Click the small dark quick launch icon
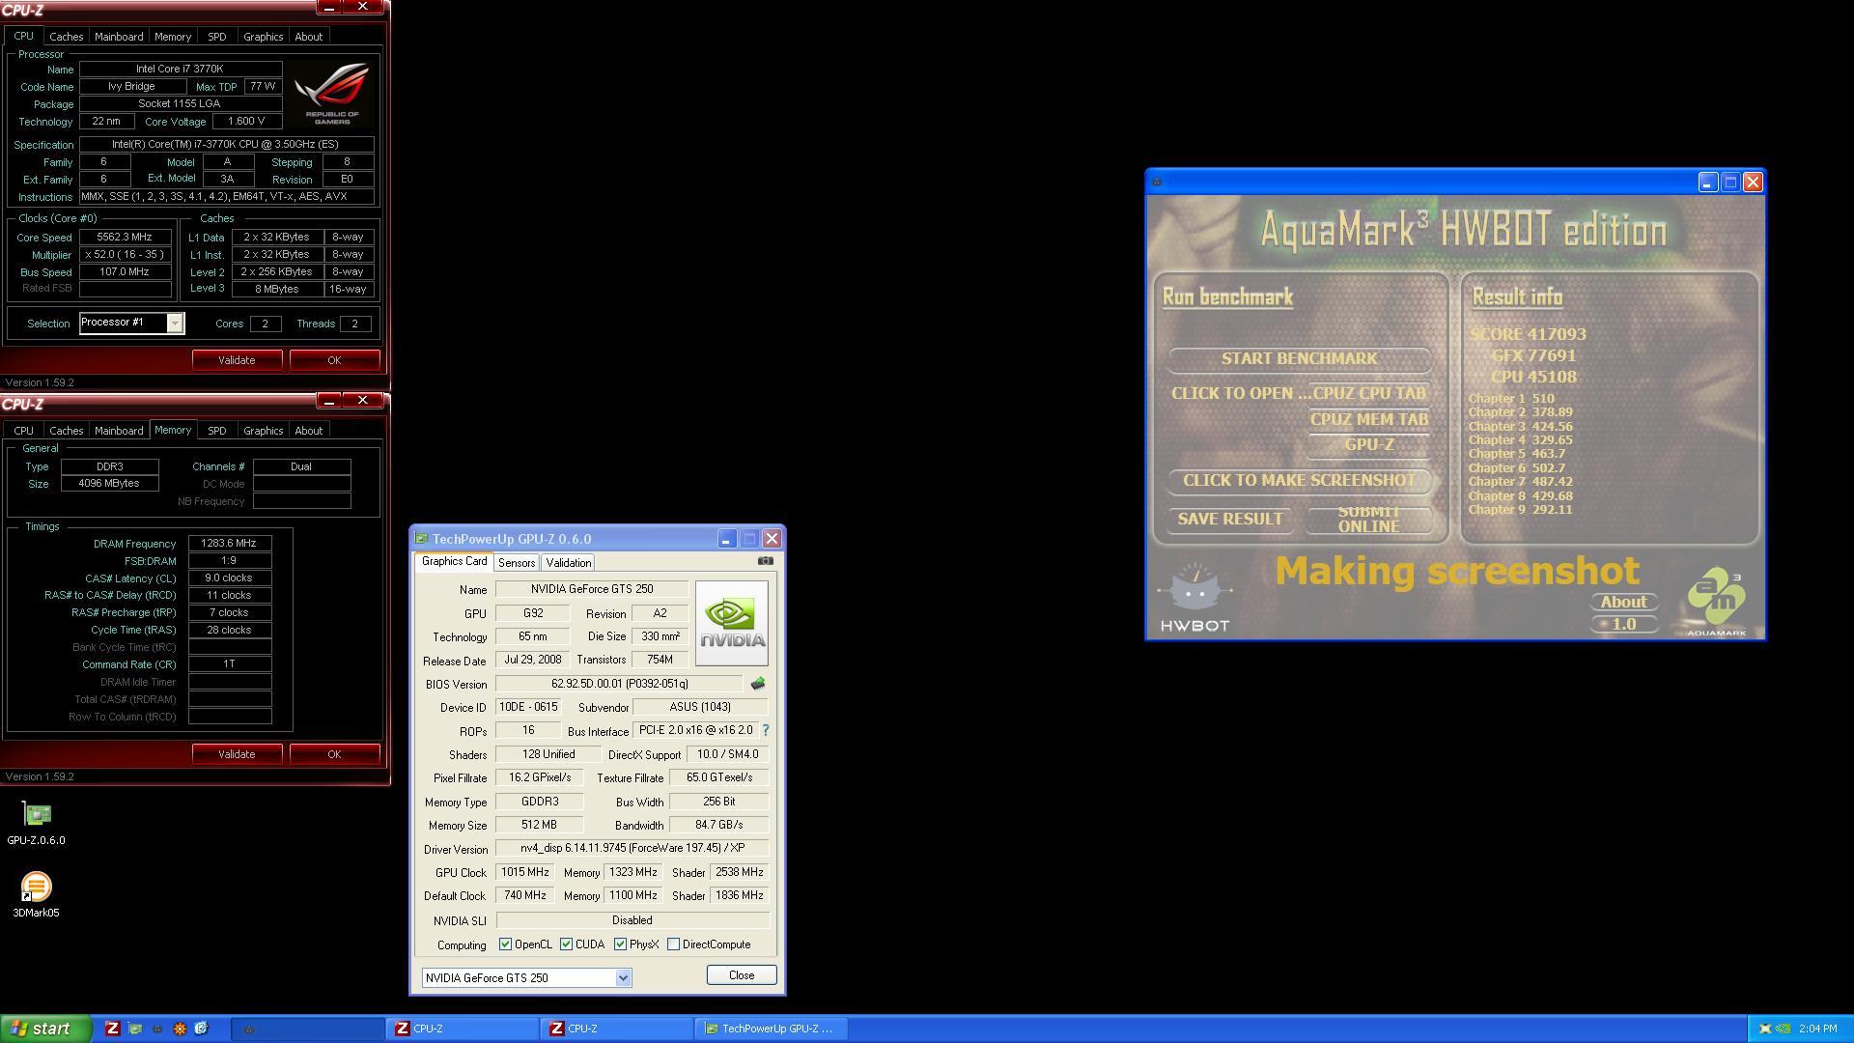Viewport: 1854px width, 1043px height. point(157,1029)
